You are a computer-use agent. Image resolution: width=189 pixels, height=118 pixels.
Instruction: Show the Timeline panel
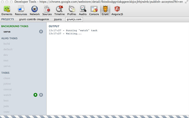(x=59, y=11)
